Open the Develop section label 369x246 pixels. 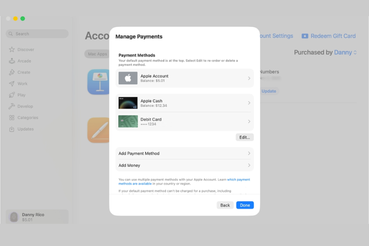click(x=25, y=106)
